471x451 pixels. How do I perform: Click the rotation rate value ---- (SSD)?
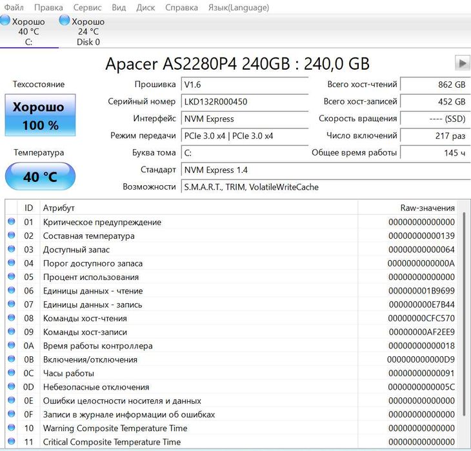point(435,119)
